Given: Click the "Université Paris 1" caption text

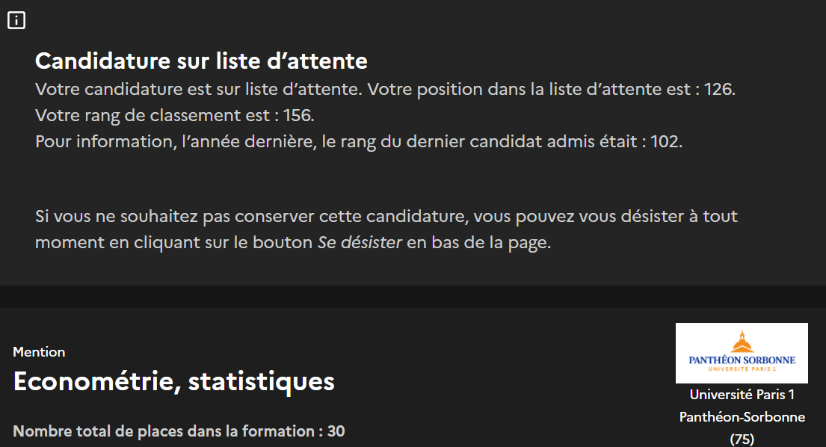Looking at the screenshot, I should point(742,394).
